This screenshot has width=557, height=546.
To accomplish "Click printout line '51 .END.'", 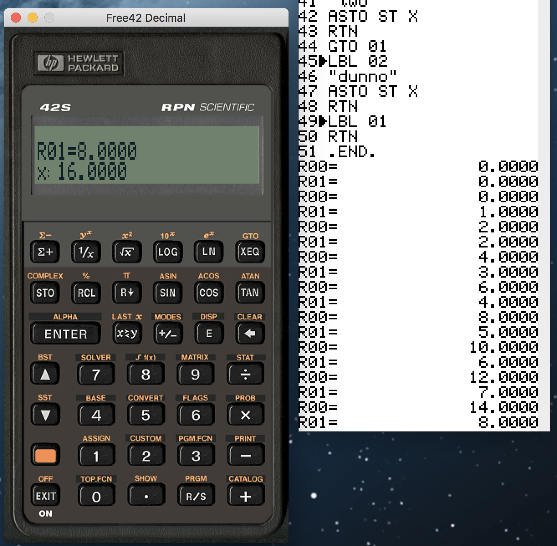I will (x=337, y=151).
